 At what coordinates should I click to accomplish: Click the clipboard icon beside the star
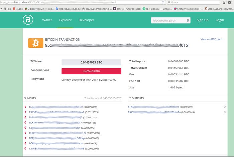pos(230,2)
